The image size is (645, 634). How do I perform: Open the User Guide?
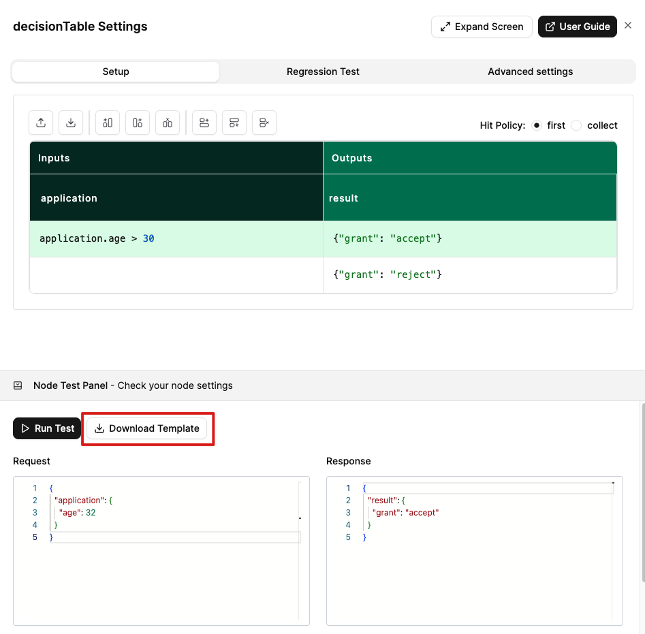pos(577,27)
